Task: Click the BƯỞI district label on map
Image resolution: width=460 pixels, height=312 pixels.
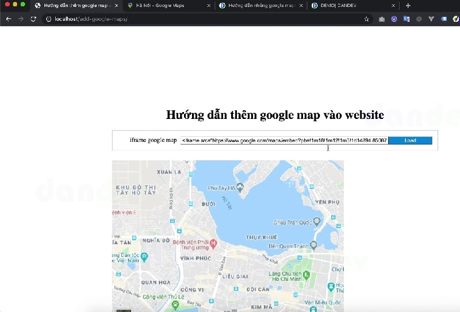Action: tap(208, 204)
